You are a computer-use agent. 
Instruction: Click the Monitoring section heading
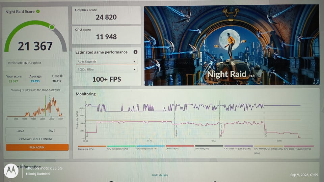85,94
